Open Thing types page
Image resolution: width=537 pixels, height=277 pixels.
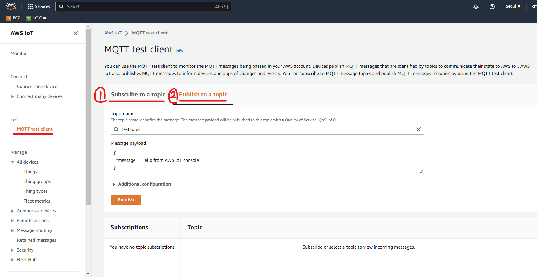coord(36,191)
